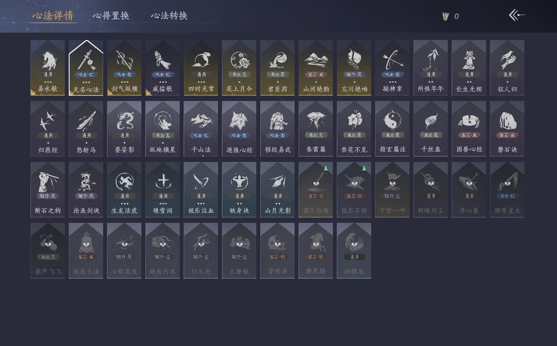Screen dimensions: 557x346
Task: Click the back arrow button
Action: click(517, 15)
